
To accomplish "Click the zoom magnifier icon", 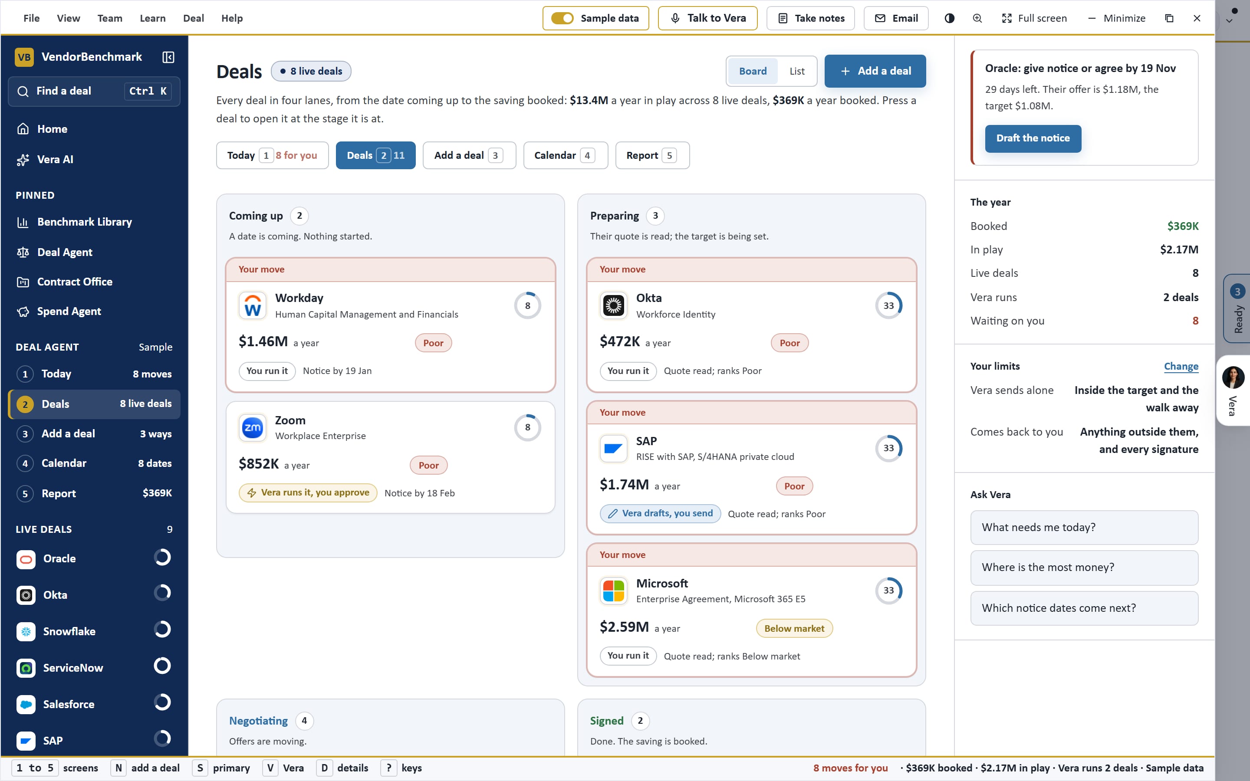I will point(977,18).
